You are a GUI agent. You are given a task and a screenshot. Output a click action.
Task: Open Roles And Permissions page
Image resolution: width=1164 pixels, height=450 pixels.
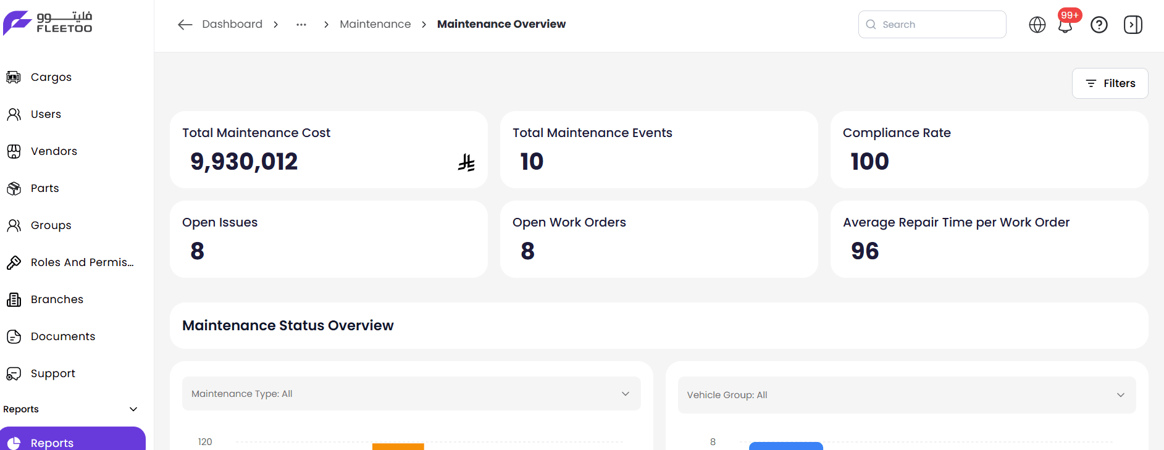82,262
